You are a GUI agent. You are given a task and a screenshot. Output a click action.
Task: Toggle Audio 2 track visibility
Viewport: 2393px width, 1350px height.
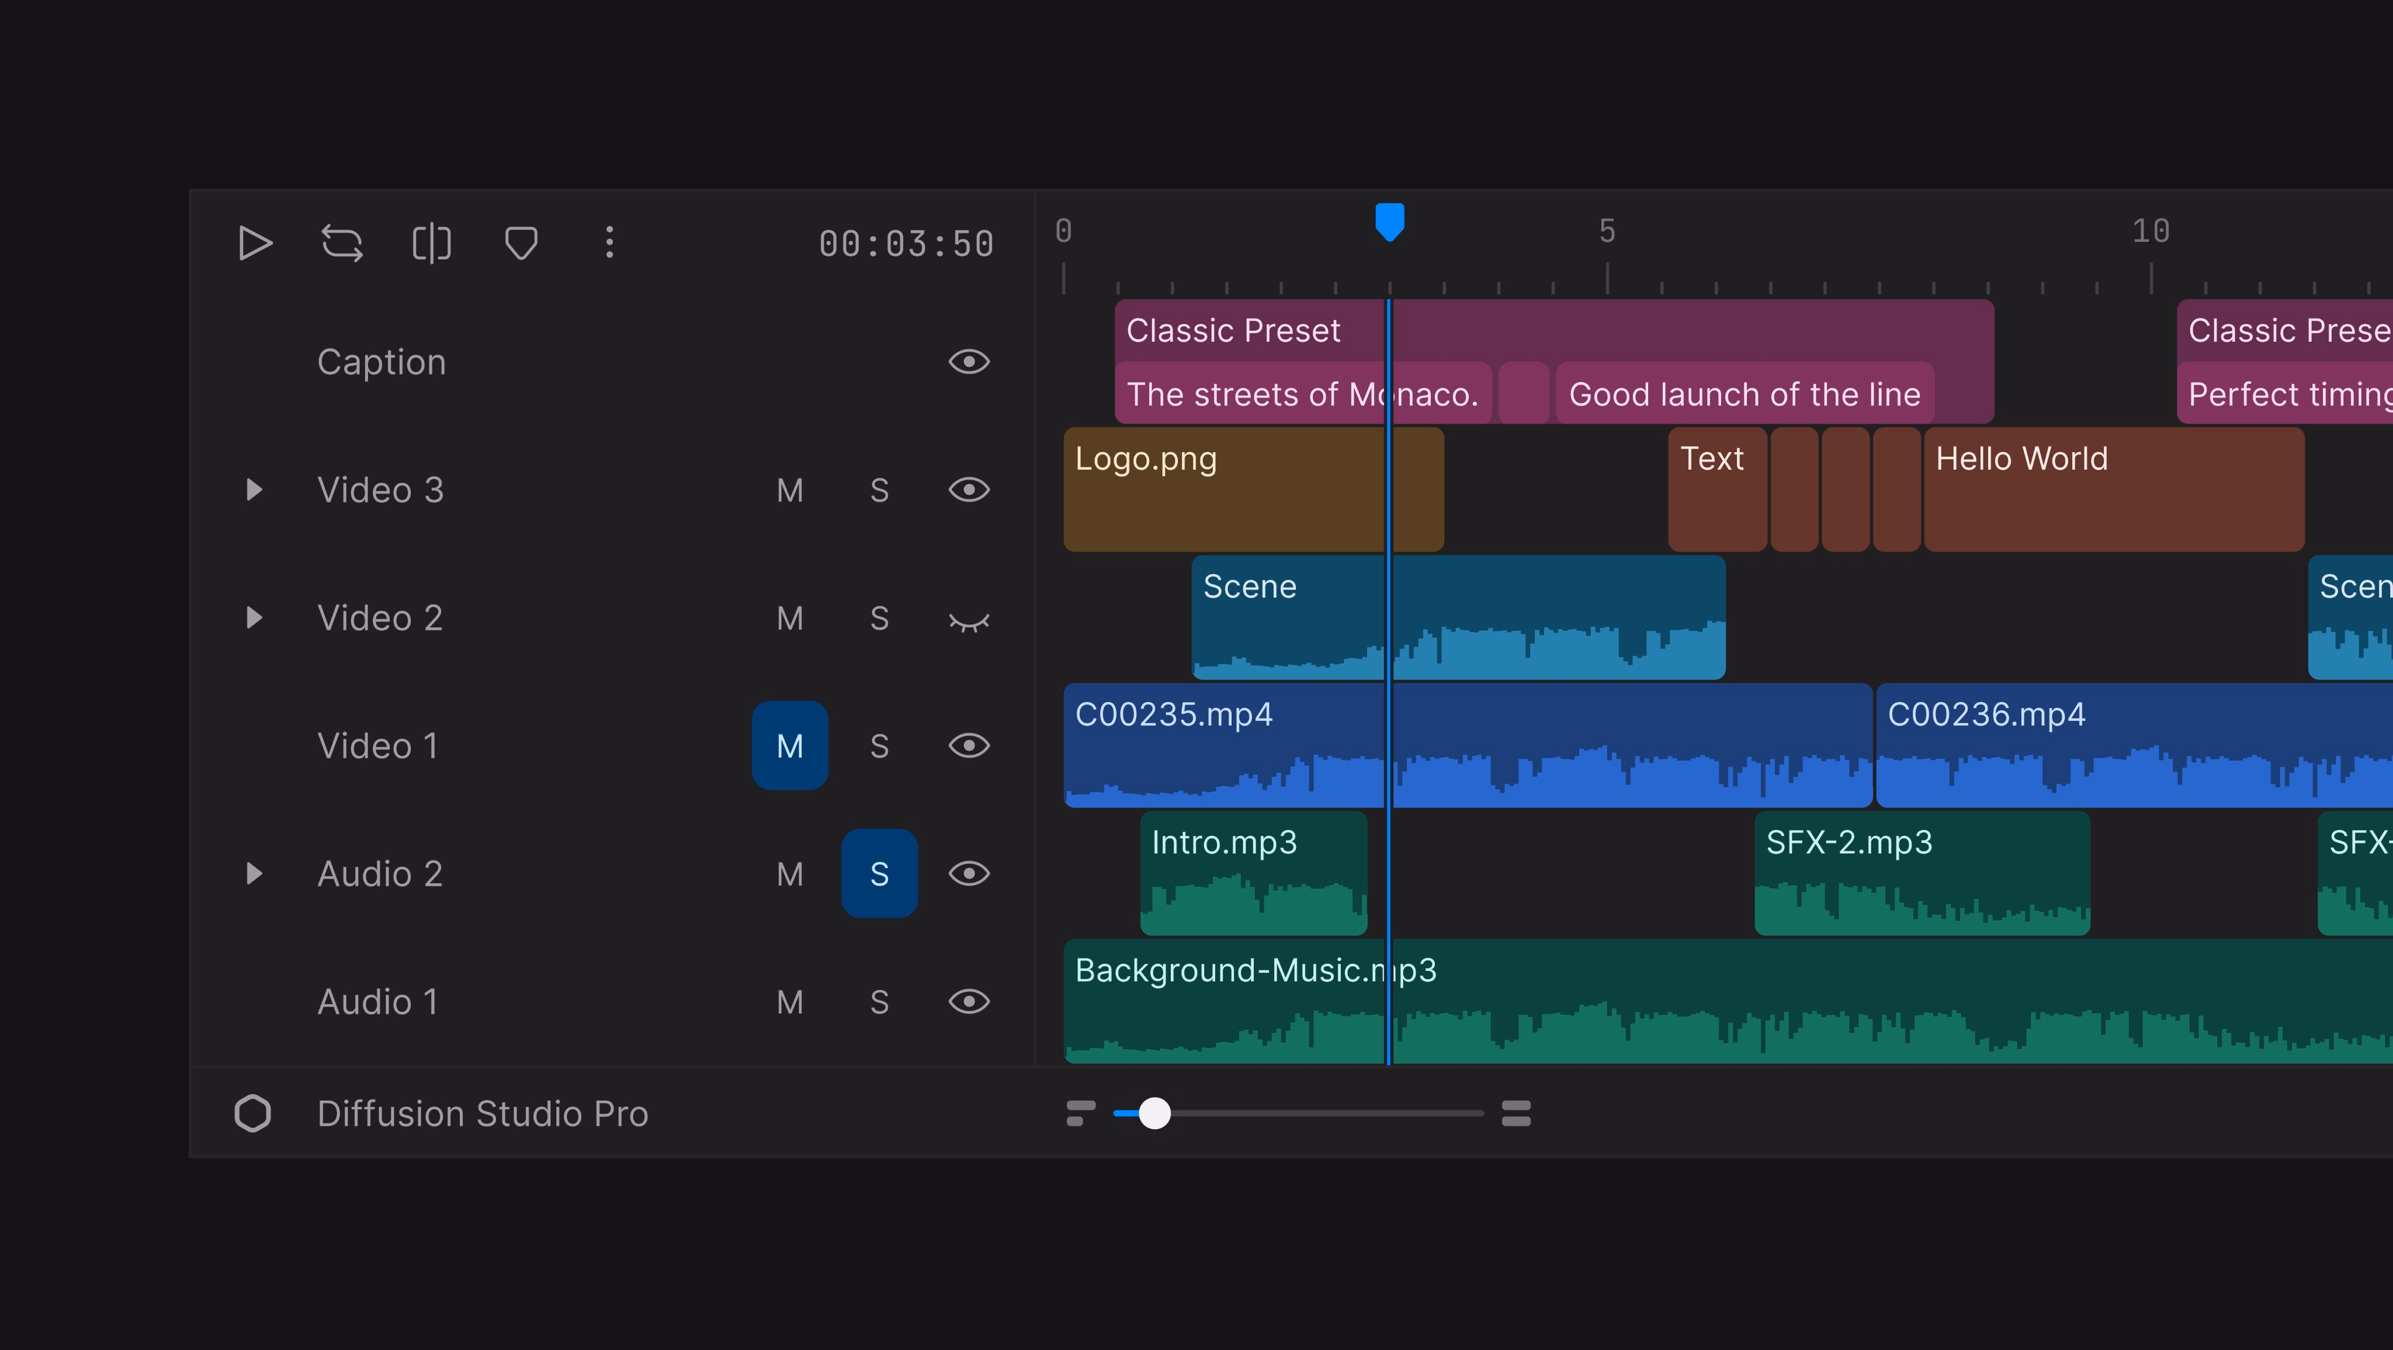click(x=969, y=873)
